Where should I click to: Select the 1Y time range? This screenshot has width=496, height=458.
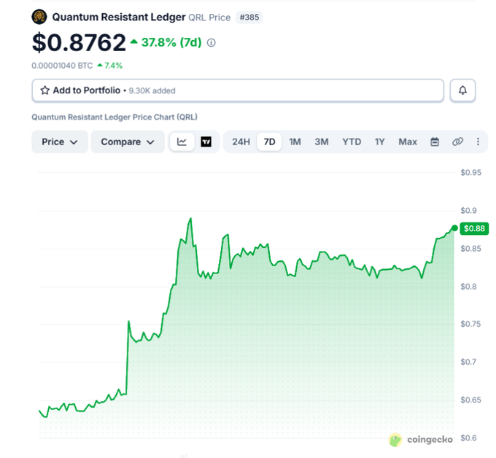click(x=379, y=141)
